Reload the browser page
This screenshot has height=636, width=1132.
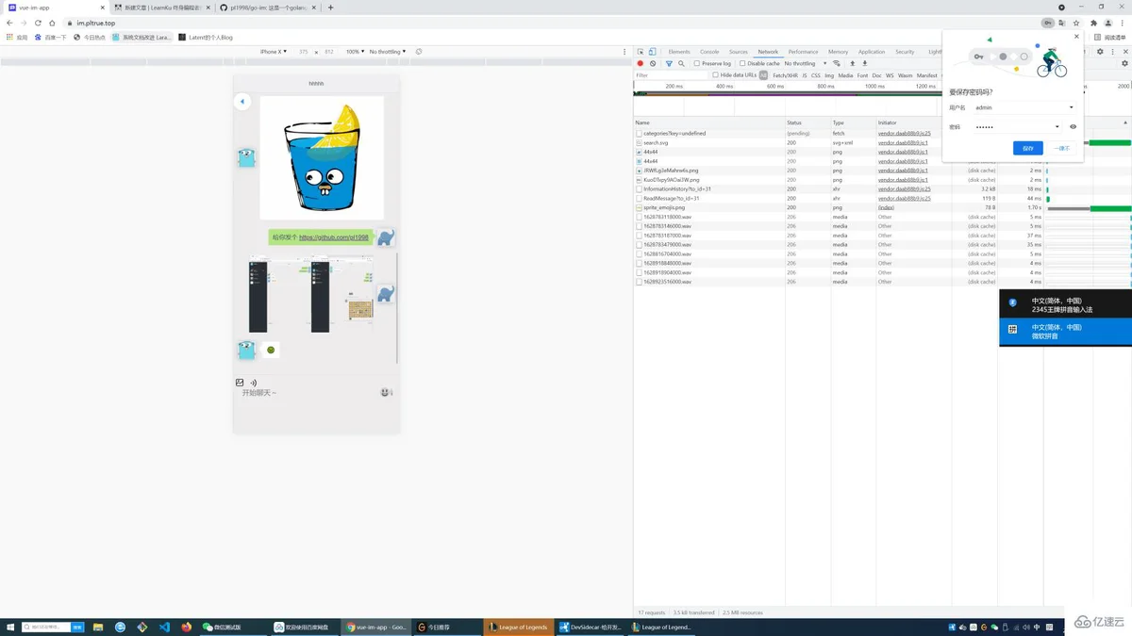tap(38, 23)
